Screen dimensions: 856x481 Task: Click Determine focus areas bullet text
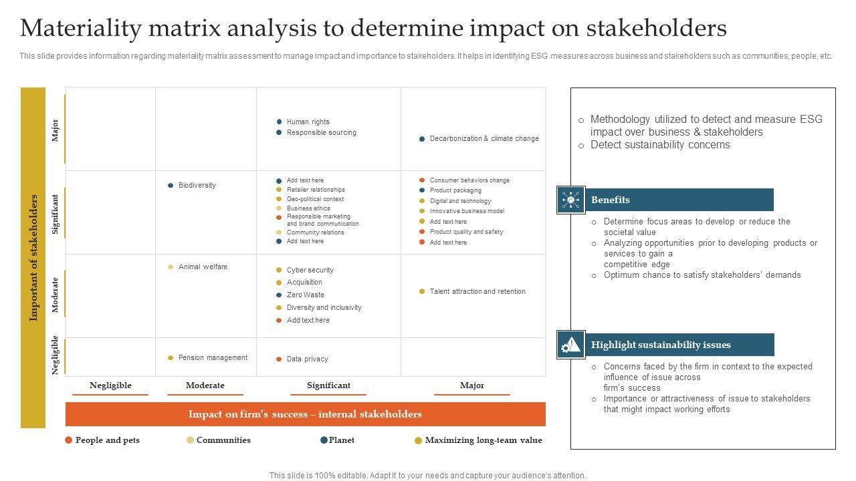(x=697, y=227)
